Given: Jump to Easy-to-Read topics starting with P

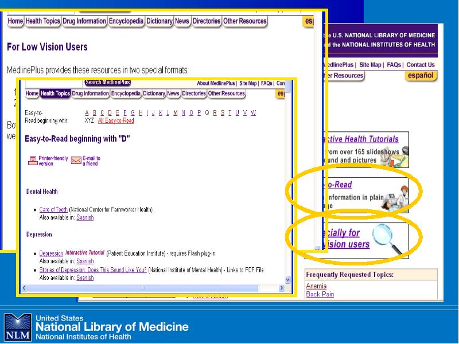Looking at the screenshot, I should pos(199,112).
